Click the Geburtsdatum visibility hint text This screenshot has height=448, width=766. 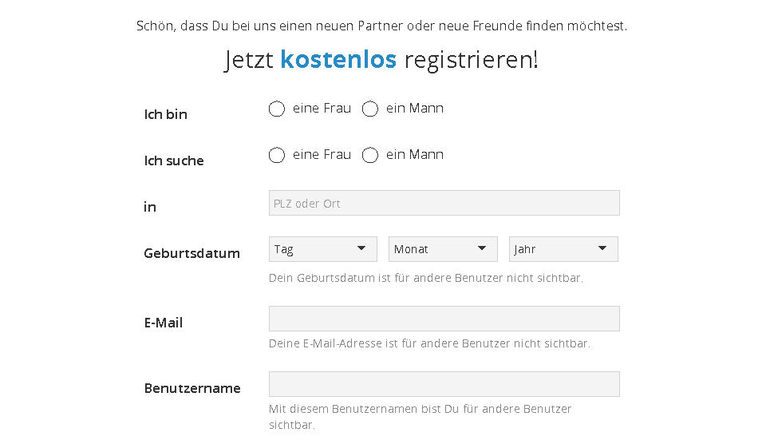click(x=426, y=279)
